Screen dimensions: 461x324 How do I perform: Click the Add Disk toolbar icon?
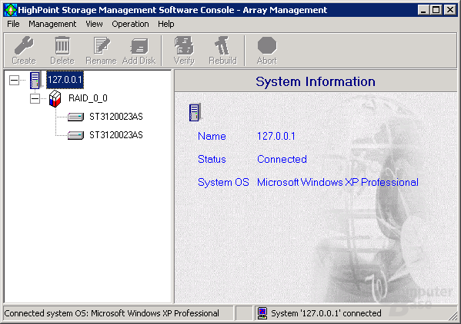[139, 46]
